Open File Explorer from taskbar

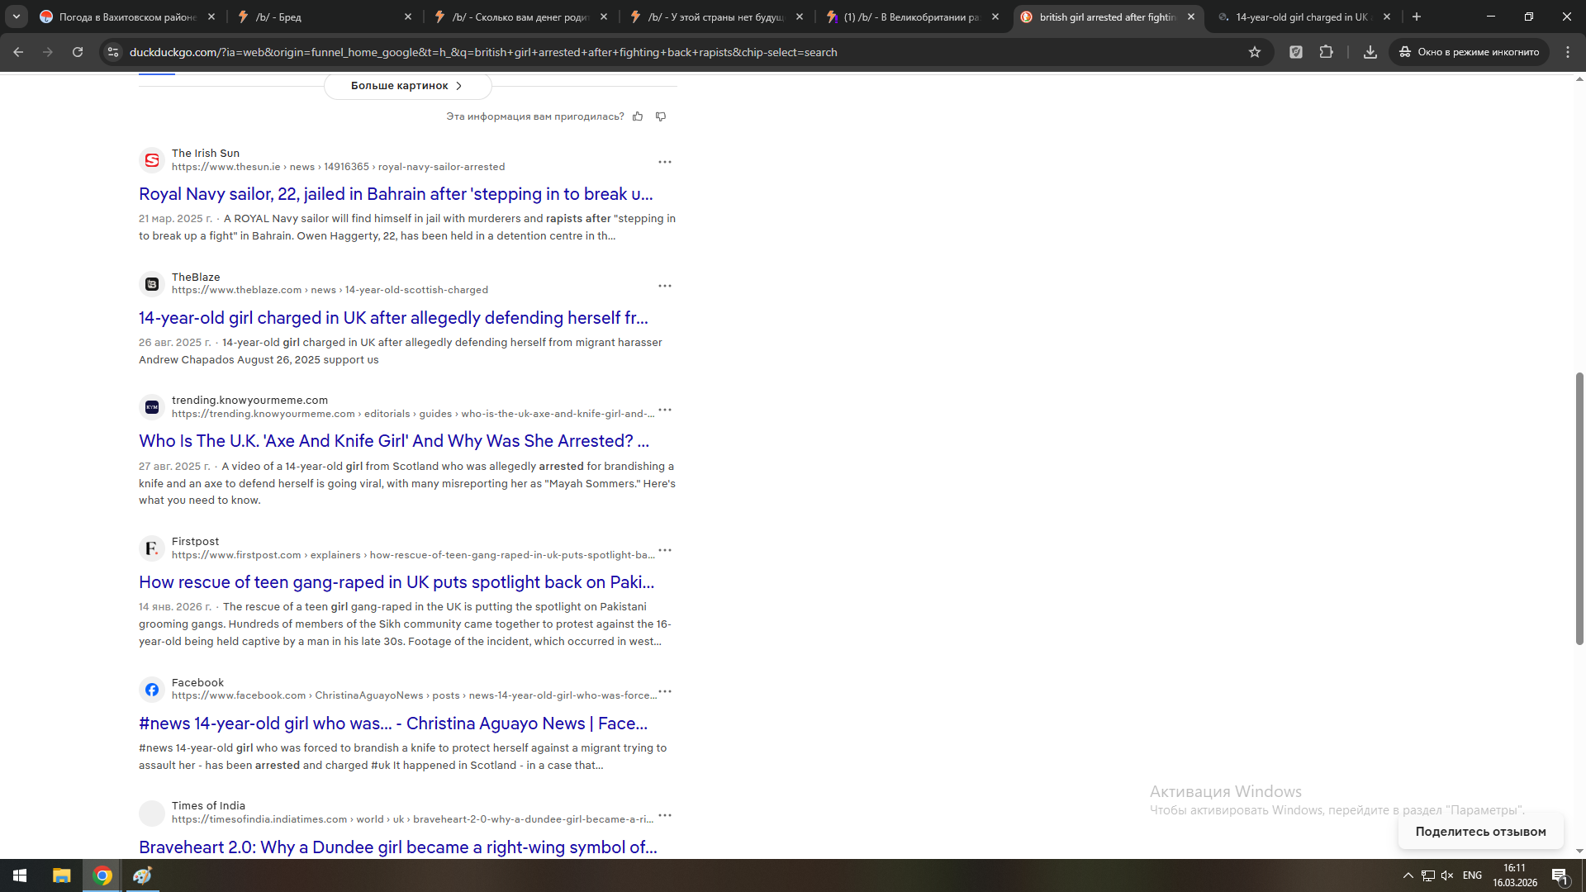point(62,875)
